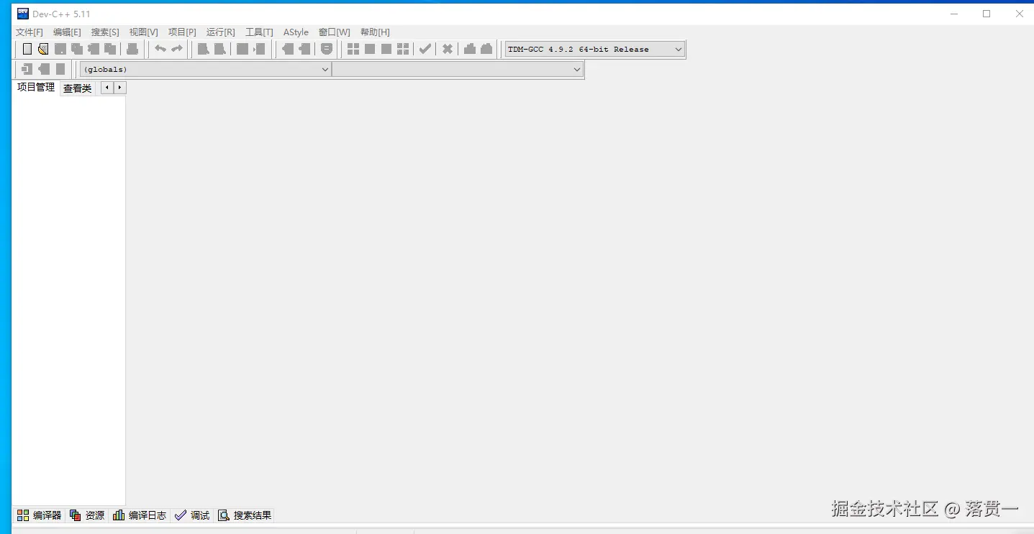This screenshot has width=1034, height=534.
Task: Click the Debug checkmark toolbar icon
Action: coord(425,49)
